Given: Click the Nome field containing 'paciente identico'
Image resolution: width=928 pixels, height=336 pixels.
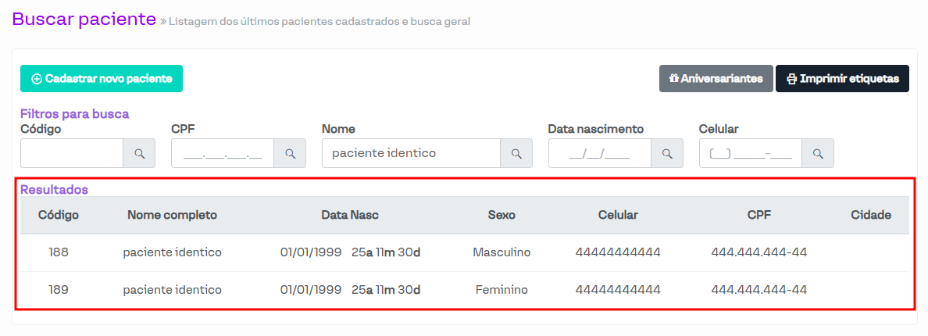Looking at the screenshot, I should tap(411, 154).
